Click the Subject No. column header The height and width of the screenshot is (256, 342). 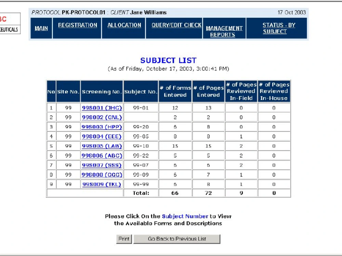click(x=141, y=91)
